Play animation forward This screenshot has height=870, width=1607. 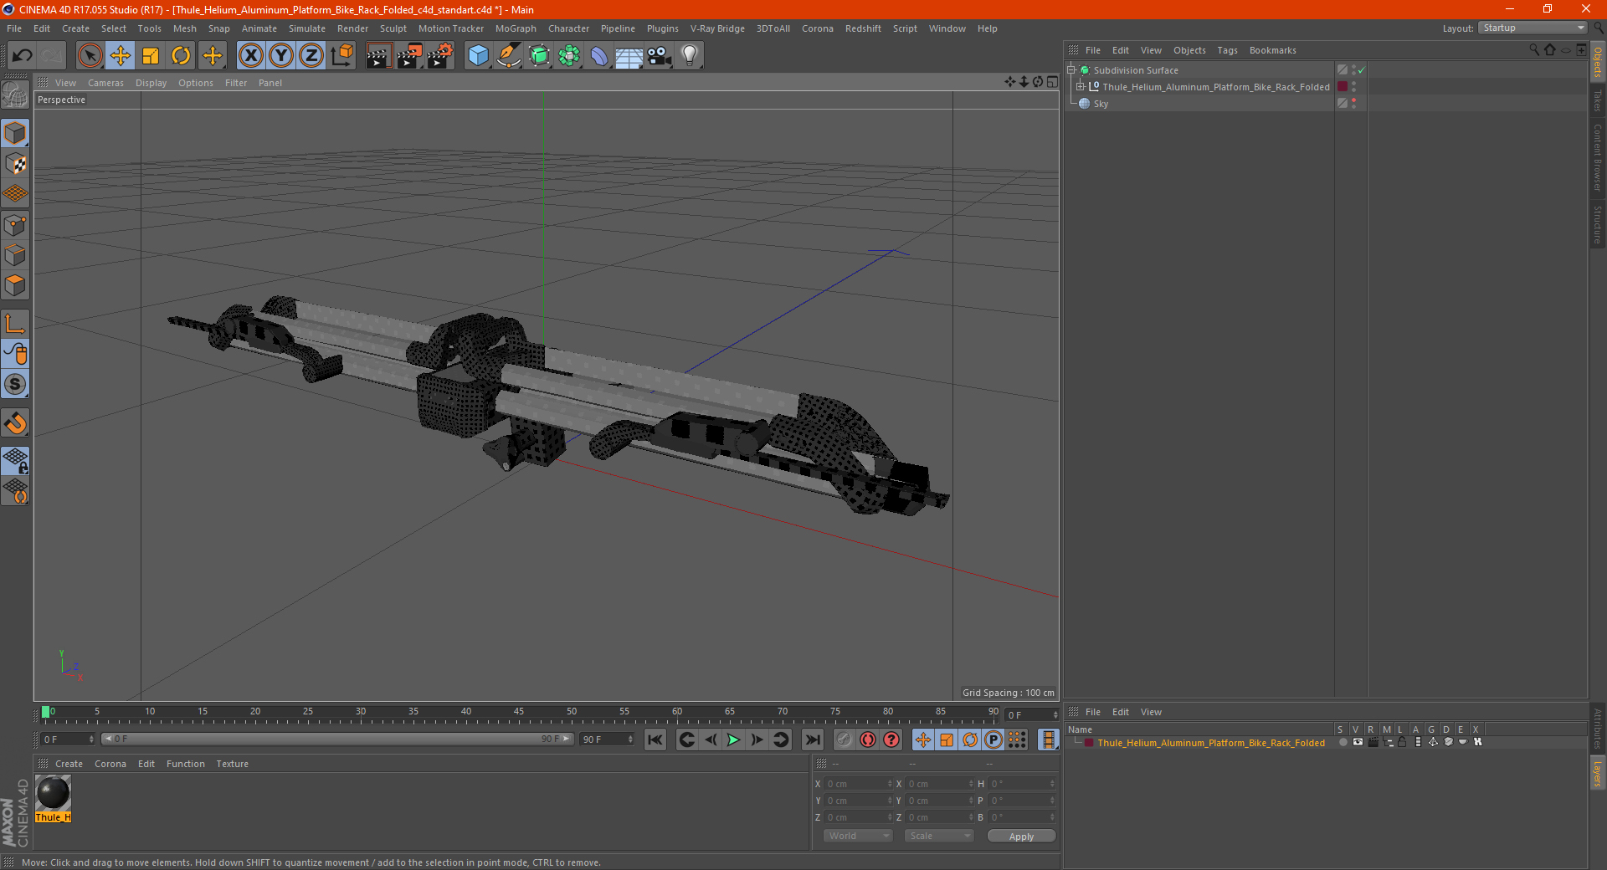point(733,739)
